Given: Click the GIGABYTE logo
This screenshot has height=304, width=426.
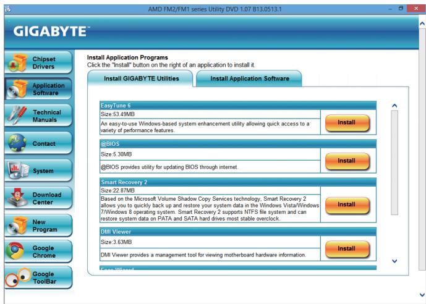Looking at the screenshot, I should (x=51, y=32).
